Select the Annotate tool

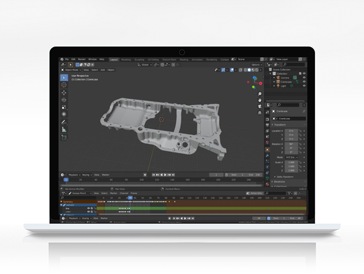[64, 122]
